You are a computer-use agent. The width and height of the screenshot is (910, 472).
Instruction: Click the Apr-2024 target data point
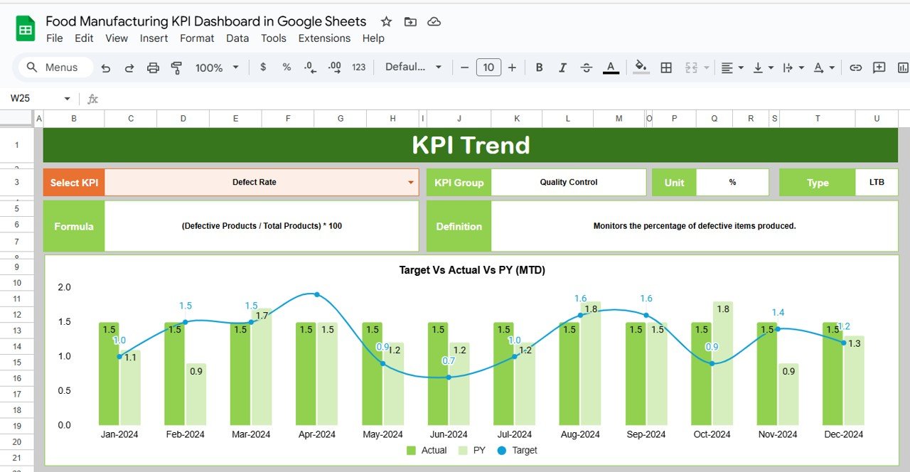317,294
